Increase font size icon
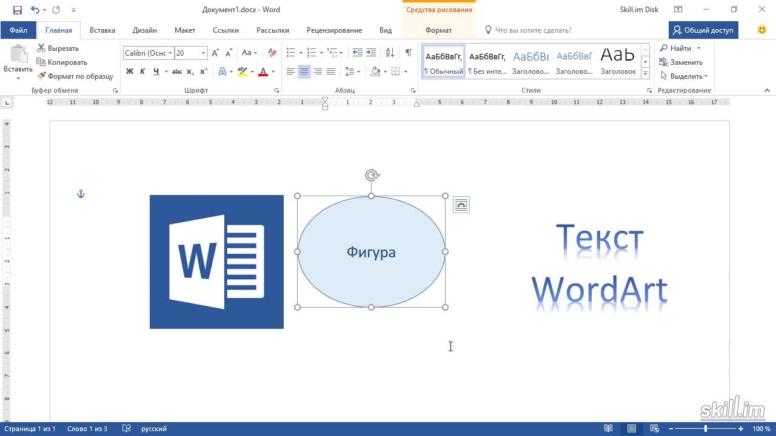 click(215, 53)
